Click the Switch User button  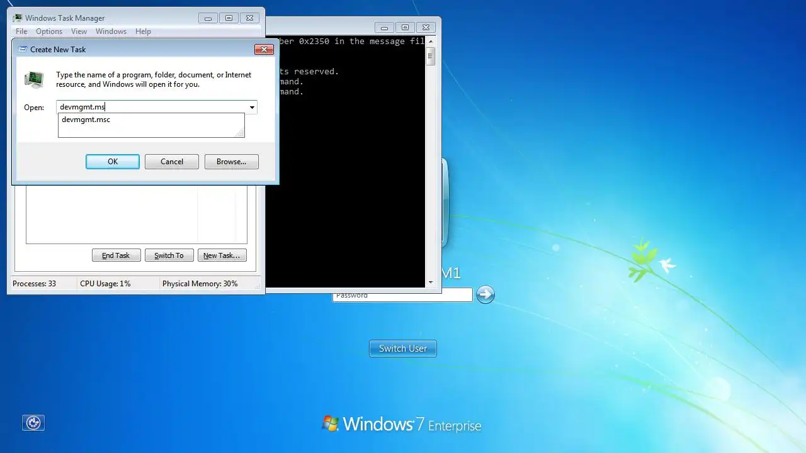click(403, 349)
